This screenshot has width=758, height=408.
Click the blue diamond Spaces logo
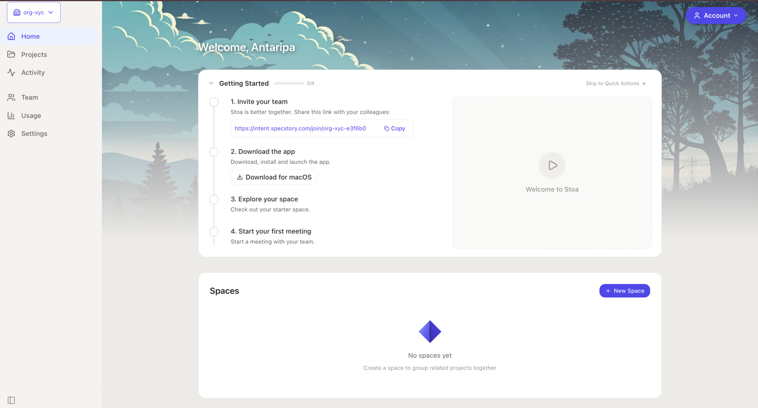tap(429, 331)
